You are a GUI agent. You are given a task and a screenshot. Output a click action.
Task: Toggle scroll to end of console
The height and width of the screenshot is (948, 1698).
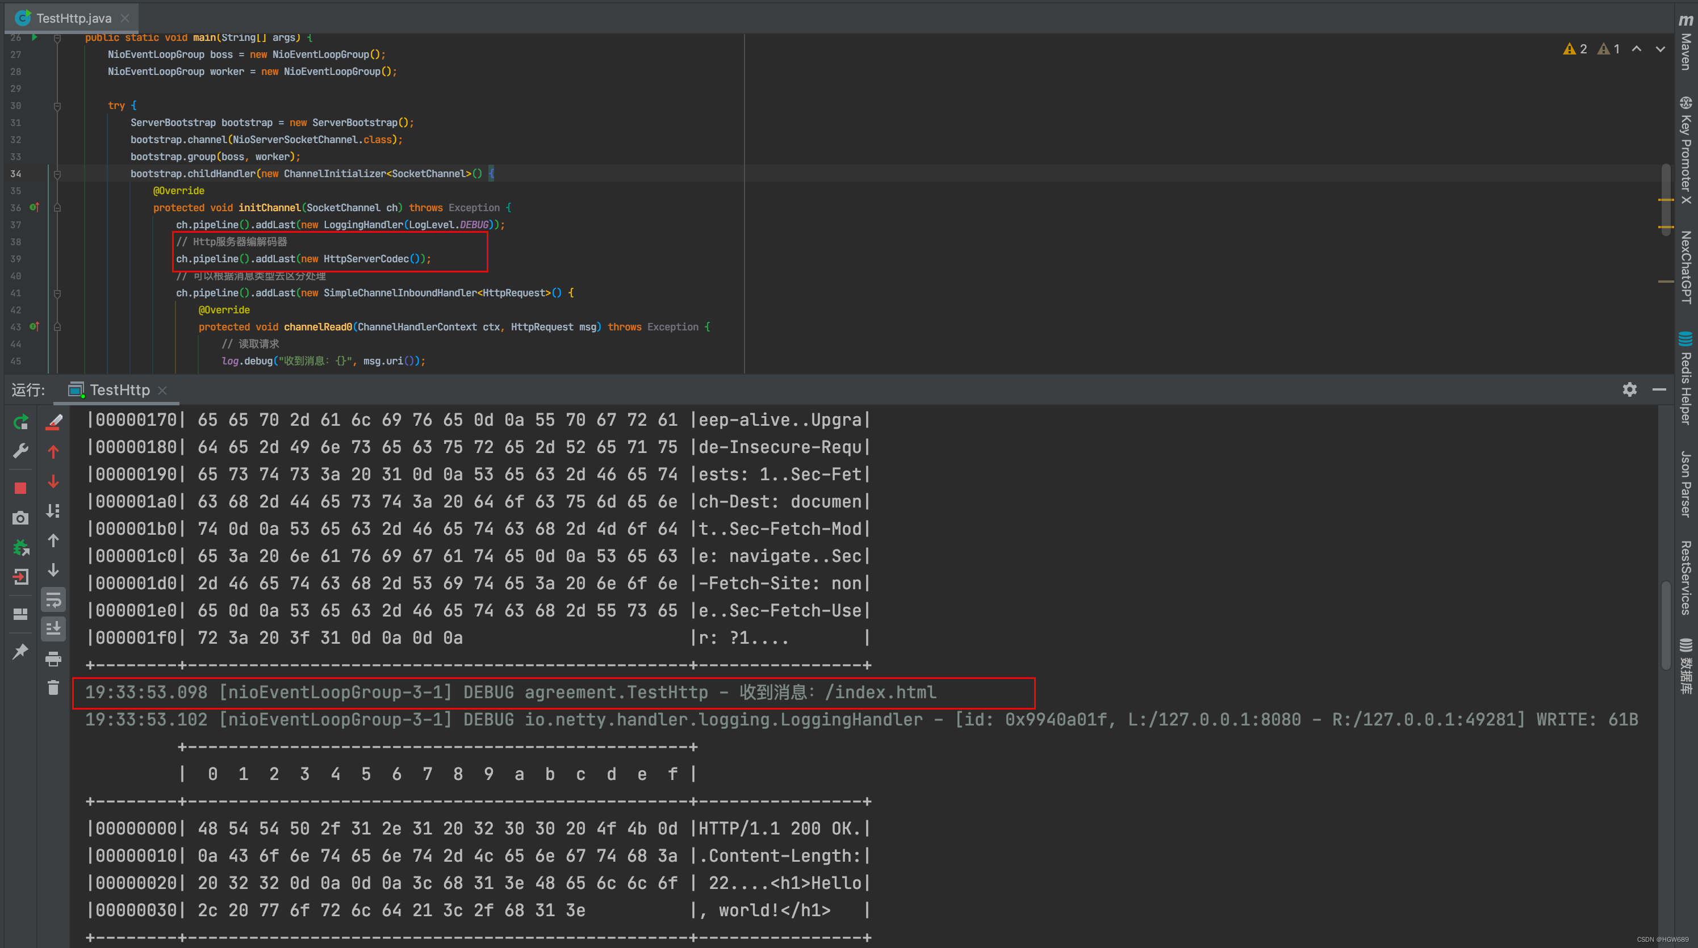(53, 628)
